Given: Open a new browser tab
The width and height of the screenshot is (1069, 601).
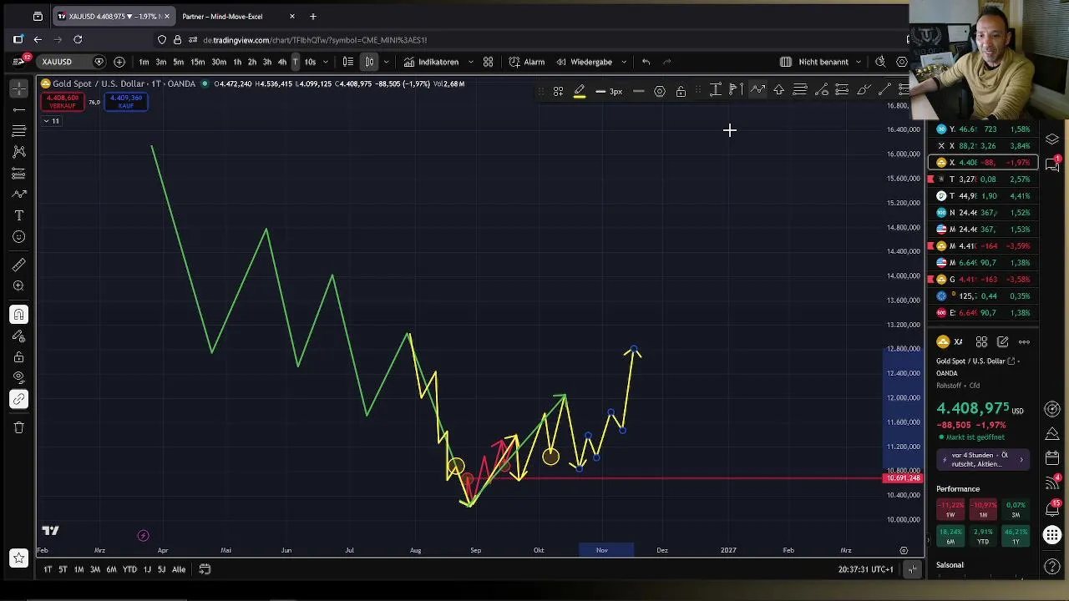Looking at the screenshot, I should 313,16.
